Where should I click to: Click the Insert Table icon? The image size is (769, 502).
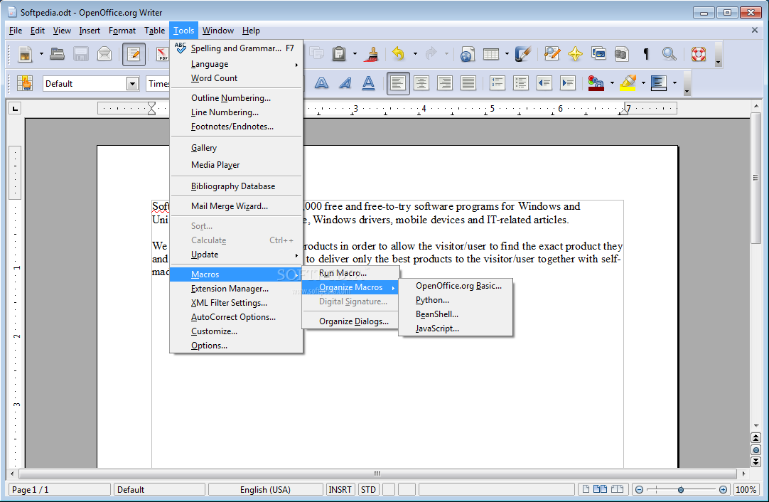(491, 54)
